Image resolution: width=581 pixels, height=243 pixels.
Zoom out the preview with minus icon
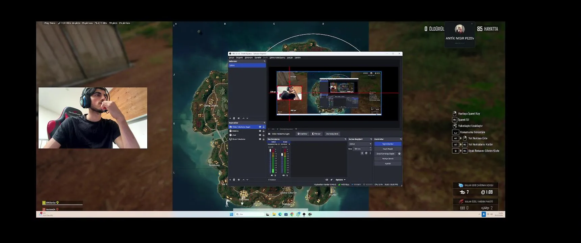[x=269, y=129]
